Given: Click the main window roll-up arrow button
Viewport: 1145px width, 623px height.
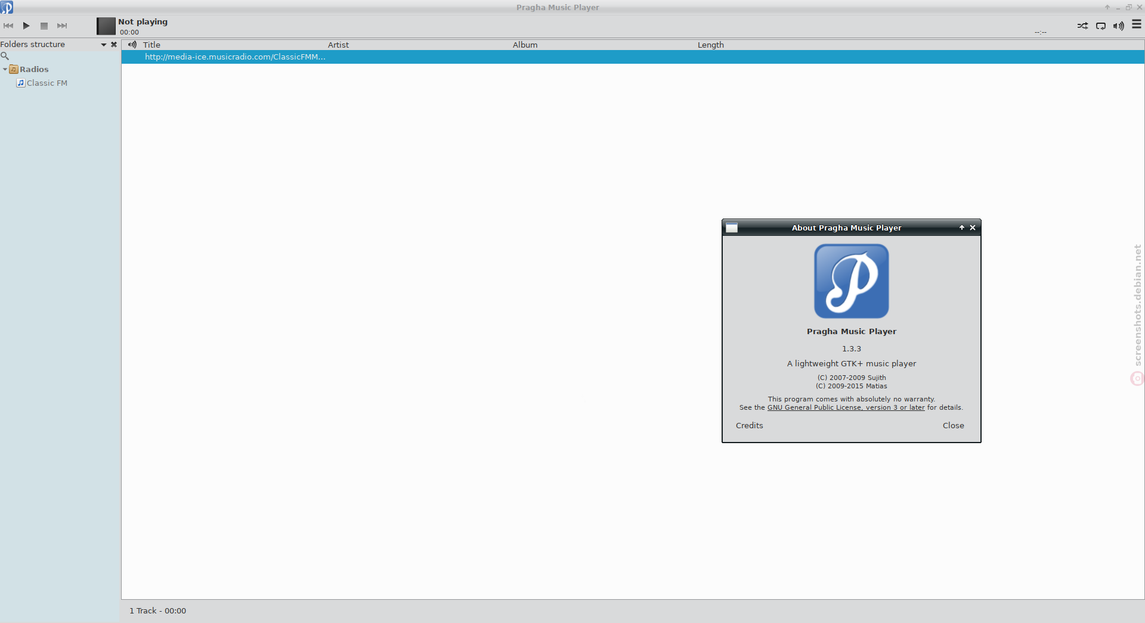Looking at the screenshot, I should 1107,7.
